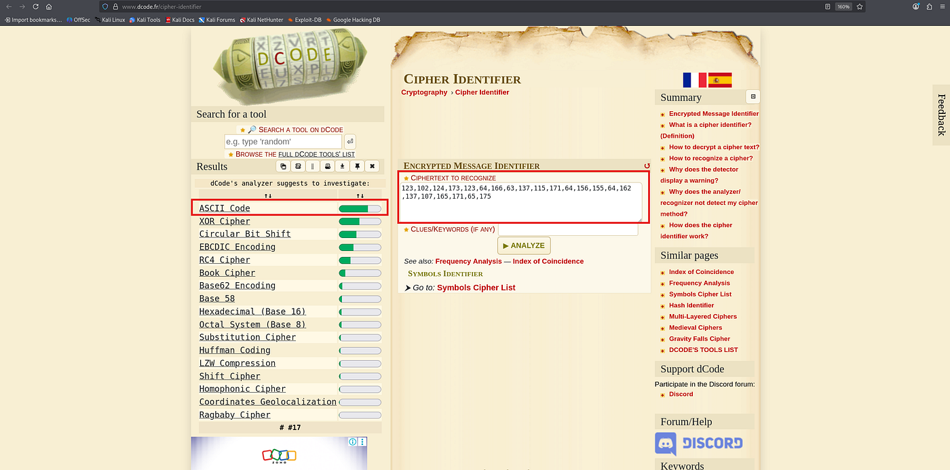The image size is (950, 470).
Task: Click the Cryptography breadcrumb
Action: coord(424,92)
